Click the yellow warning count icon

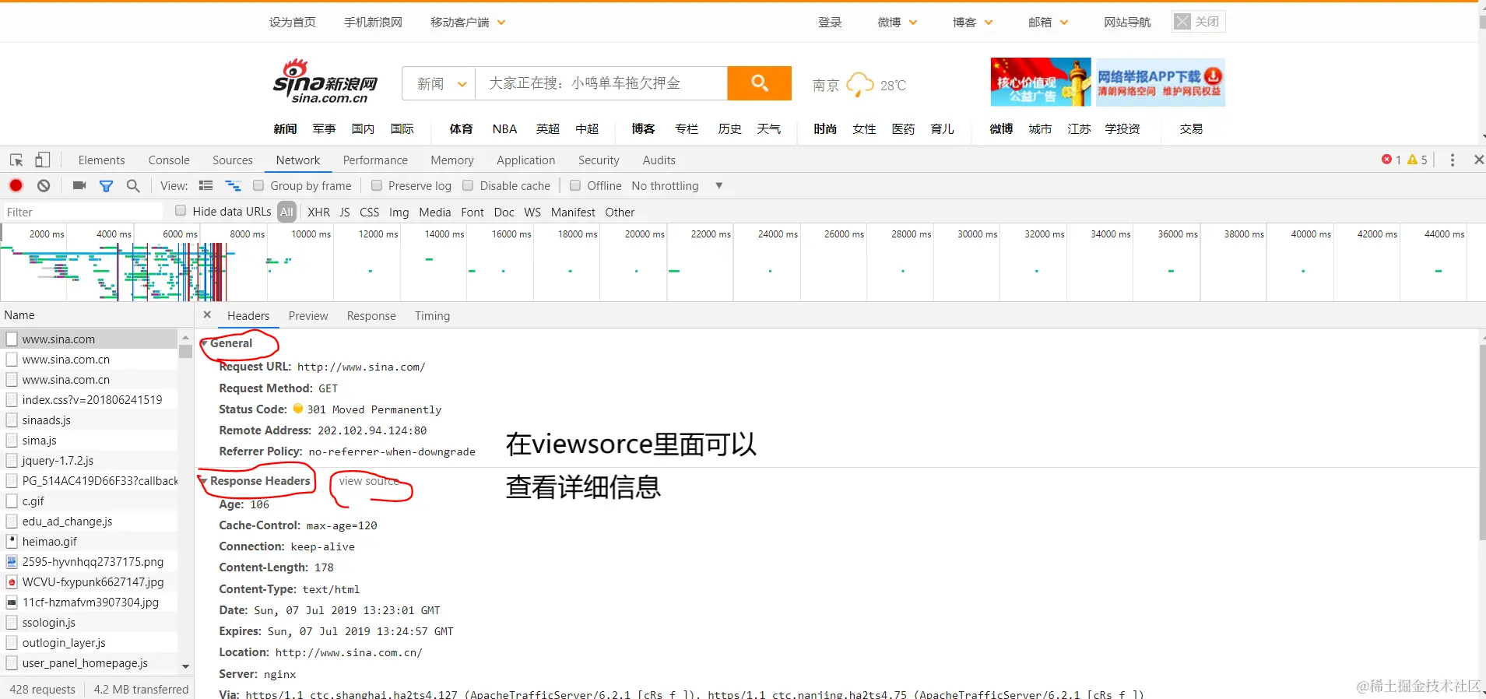click(x=1412, y=160)
